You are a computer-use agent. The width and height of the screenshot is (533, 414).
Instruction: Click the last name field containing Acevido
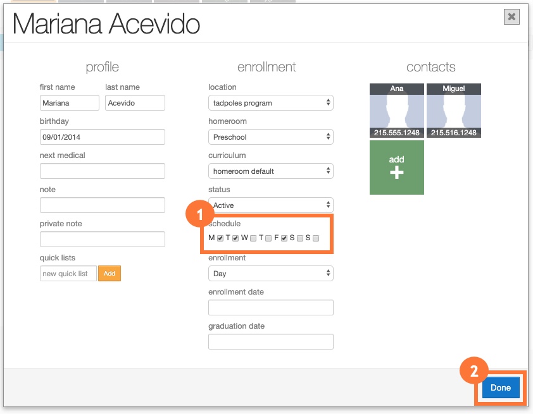coord(135,103)
